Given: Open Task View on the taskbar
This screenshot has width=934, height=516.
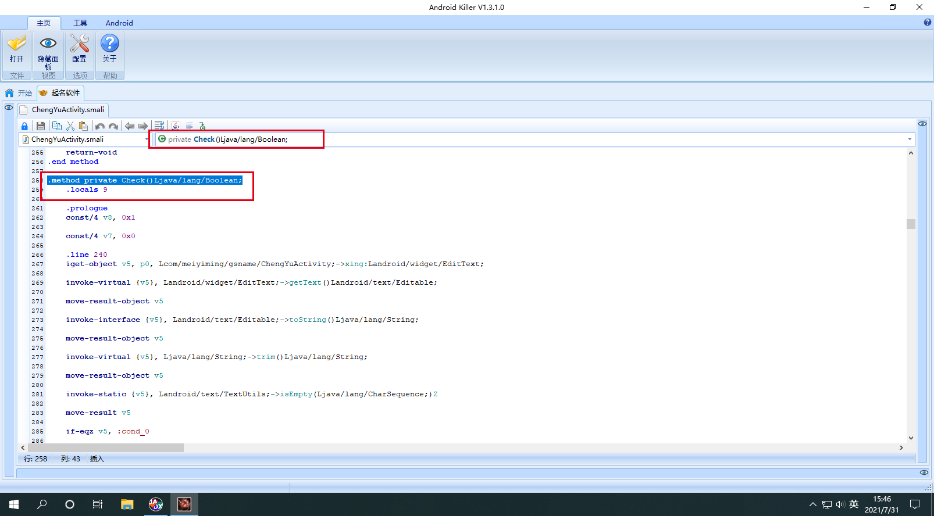Looking at the screenshot, I should (x=98, y=504).
